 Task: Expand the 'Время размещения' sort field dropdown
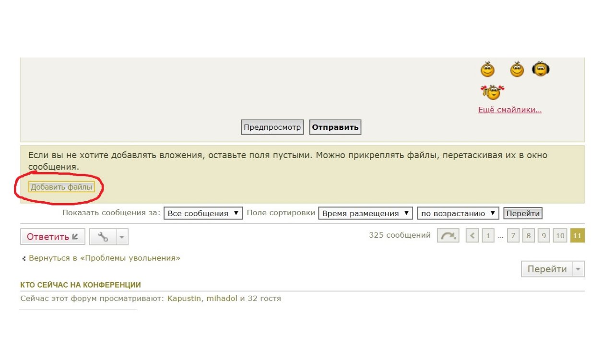tap(365, 213)
